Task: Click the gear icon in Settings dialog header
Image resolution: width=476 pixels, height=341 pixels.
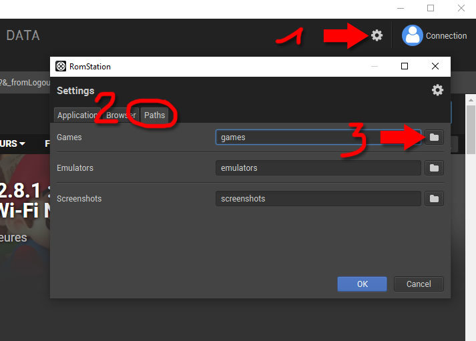Action: pos(437,90)
